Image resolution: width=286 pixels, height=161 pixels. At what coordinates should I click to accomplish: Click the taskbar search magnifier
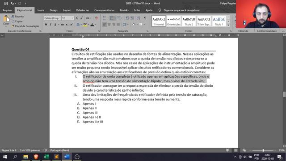coord(15,157)
